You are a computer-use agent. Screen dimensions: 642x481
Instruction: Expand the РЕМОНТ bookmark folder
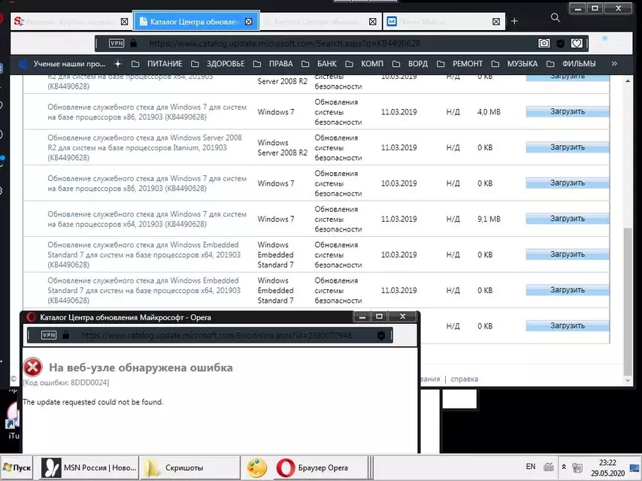(x=459, y=64)
